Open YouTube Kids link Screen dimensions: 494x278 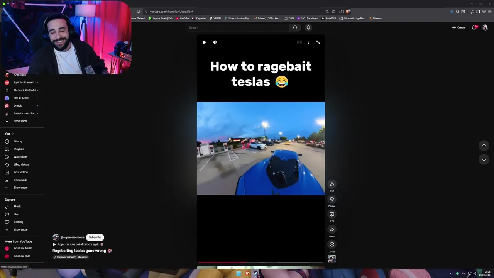[22, 256]
